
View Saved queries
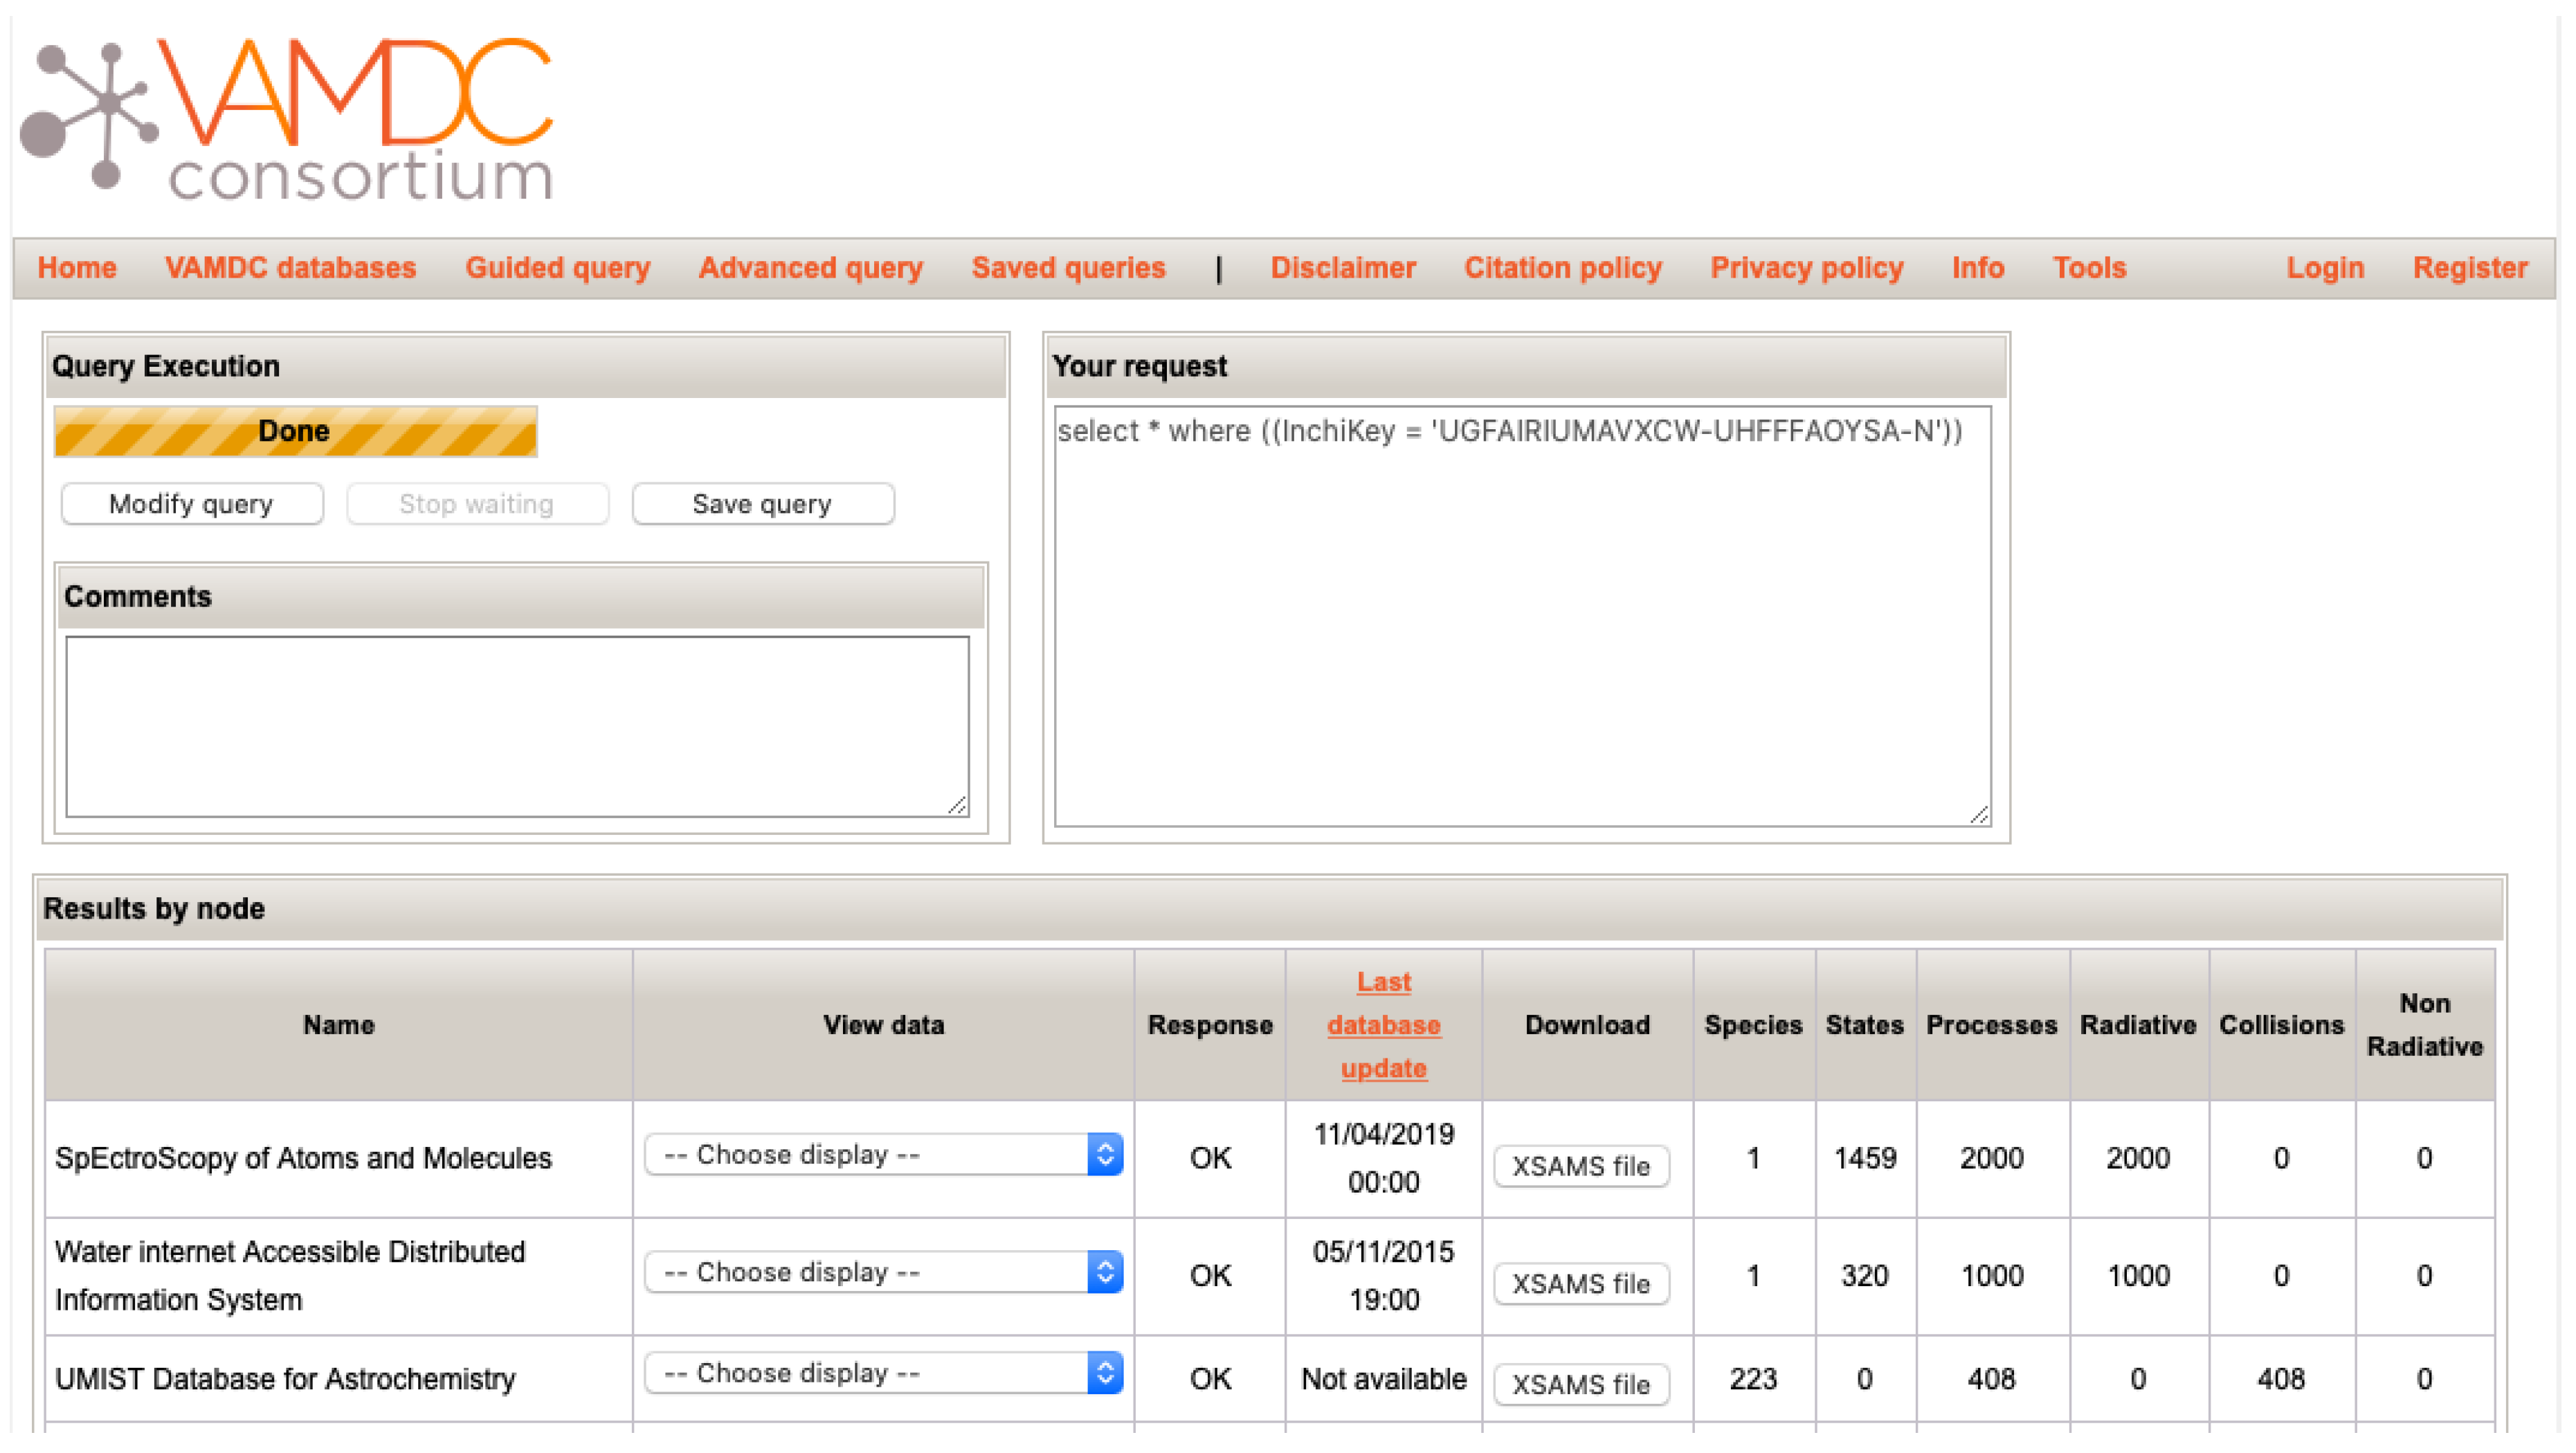click(1068, 268)
